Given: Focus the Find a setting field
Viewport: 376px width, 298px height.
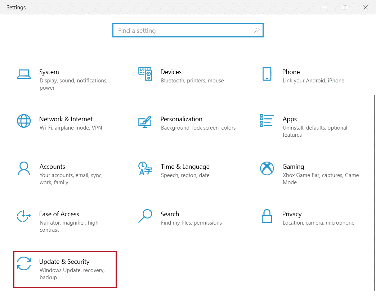Looking at the screenshot, I should 188,30.
